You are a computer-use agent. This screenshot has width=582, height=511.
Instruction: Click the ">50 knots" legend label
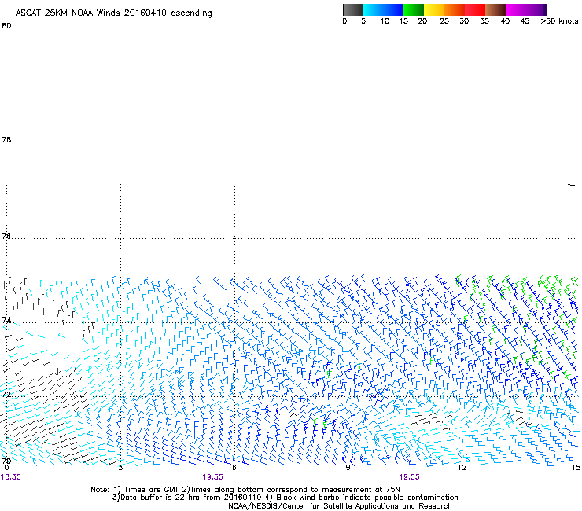click(x=559, y=21)
